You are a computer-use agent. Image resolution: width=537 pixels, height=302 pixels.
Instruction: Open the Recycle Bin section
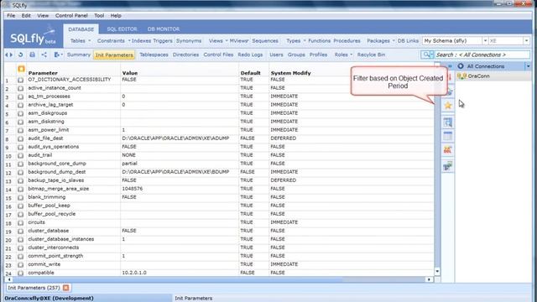point(371,55)
